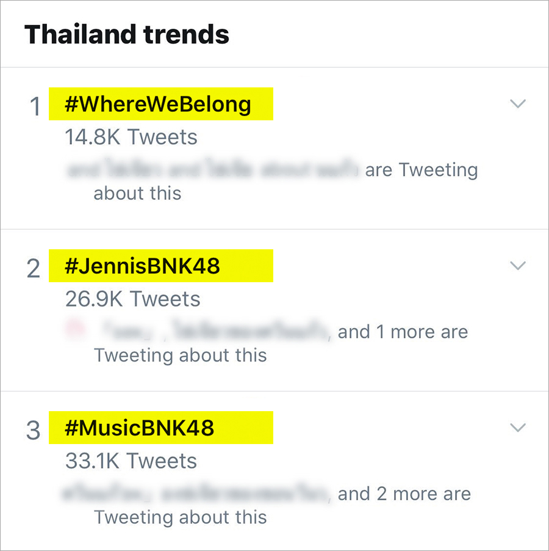
Task: Open the #WhereWeBelong trending hashtag
Action: pyautogui.click(x=158, y=104)
